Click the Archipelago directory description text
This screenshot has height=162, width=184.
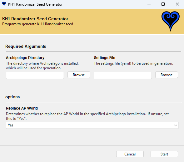[x=42, y=66]
